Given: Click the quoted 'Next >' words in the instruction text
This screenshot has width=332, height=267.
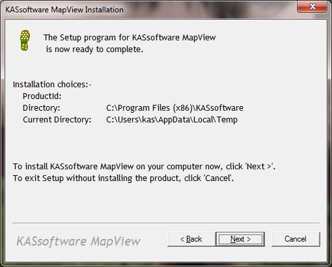Looking at the screenshot, I should click(260, 167).
